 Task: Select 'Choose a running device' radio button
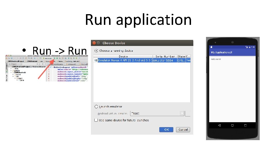96,51
